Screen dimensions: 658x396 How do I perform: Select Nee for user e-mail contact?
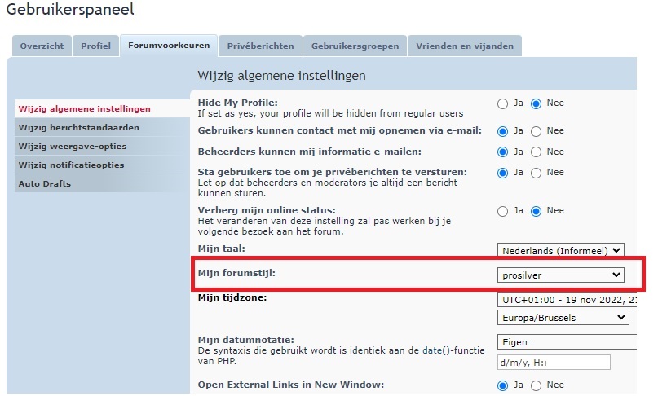537,131
